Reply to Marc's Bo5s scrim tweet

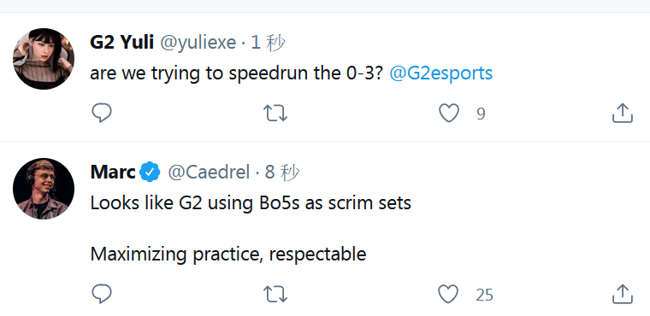coord(102,294)
